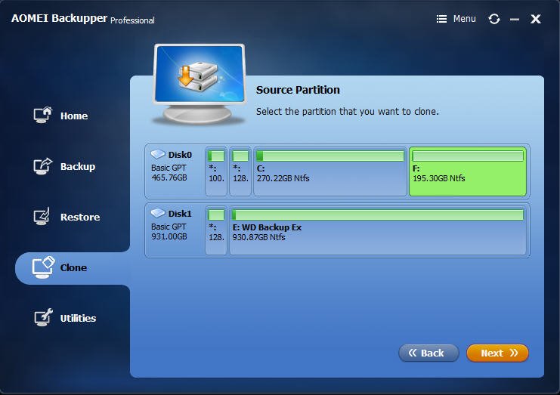Click the Utilities wrench icon
This screenshot has width=560, height=395.
[x=43, y=317]
